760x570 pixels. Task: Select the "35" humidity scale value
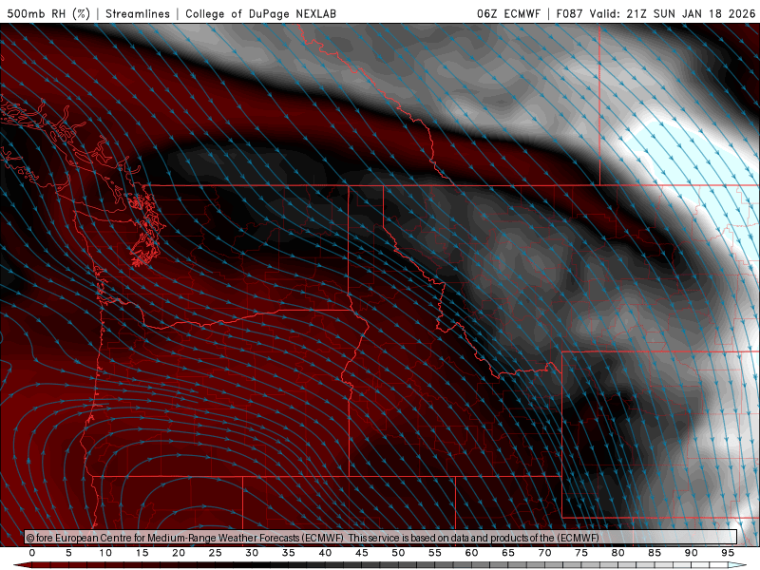tap(289, 553)
